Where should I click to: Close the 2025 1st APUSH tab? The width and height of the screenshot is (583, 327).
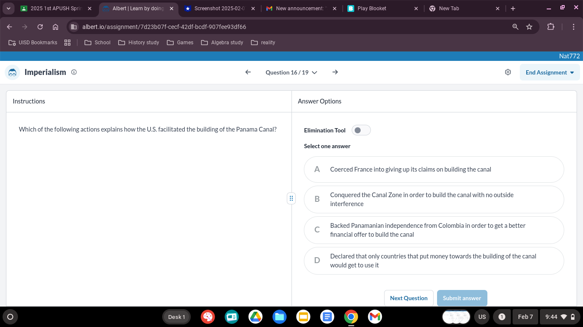coord(89,9)
